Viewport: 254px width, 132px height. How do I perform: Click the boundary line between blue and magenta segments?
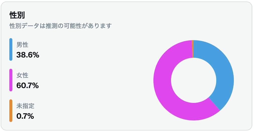[x=214, y=104]
